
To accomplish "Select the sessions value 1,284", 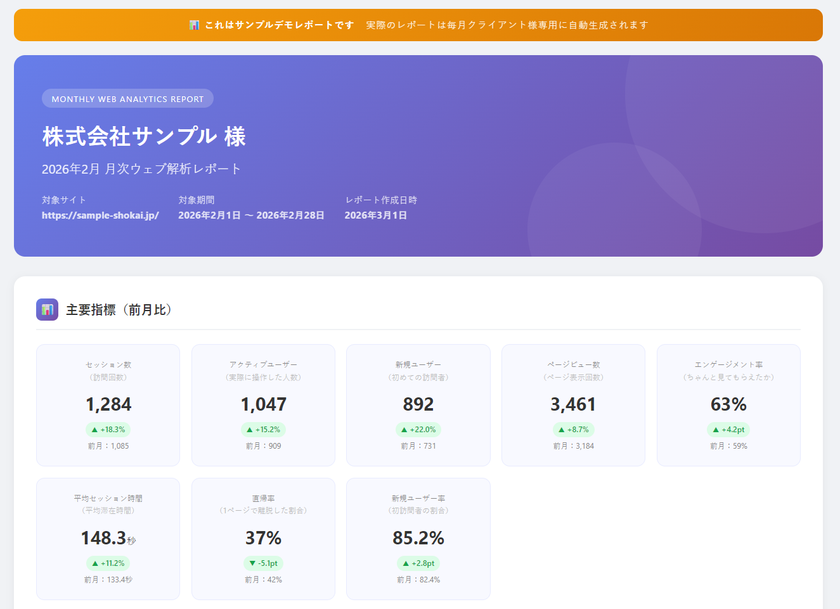I will coord(108,404).
